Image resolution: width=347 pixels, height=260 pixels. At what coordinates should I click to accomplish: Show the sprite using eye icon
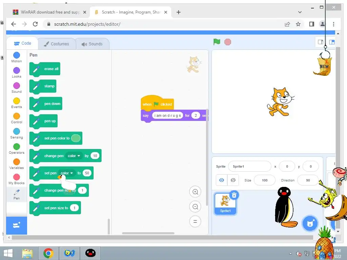pos(222,180)
